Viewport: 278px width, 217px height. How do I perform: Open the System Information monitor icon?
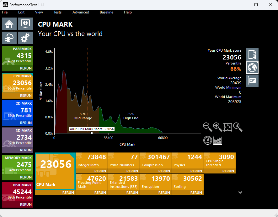coord(25,24)
